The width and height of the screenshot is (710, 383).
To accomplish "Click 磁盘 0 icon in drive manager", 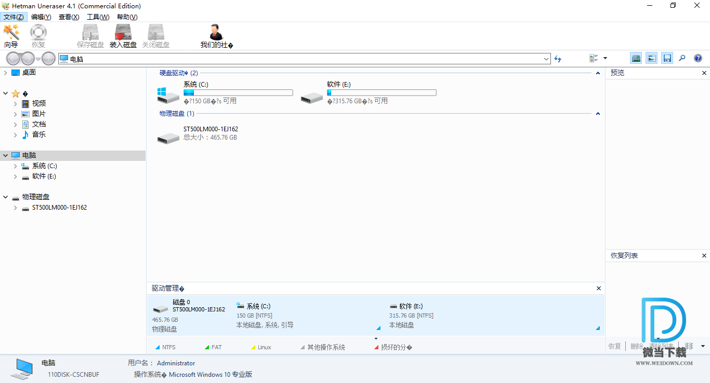I will (x=161, y=309).
